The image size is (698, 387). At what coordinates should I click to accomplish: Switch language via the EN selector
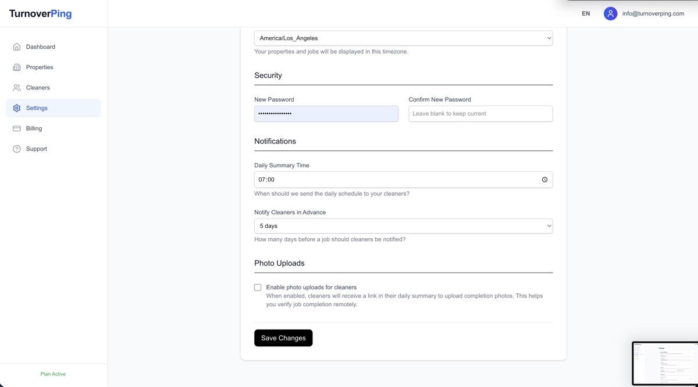point(586,13)
